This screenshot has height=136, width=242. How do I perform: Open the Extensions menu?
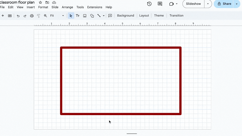95,7
